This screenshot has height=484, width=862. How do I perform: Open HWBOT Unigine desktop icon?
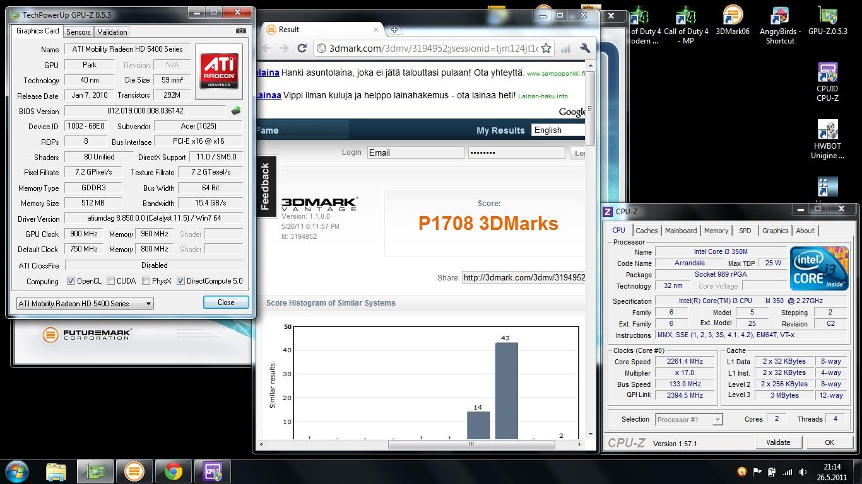coord(827,140)
